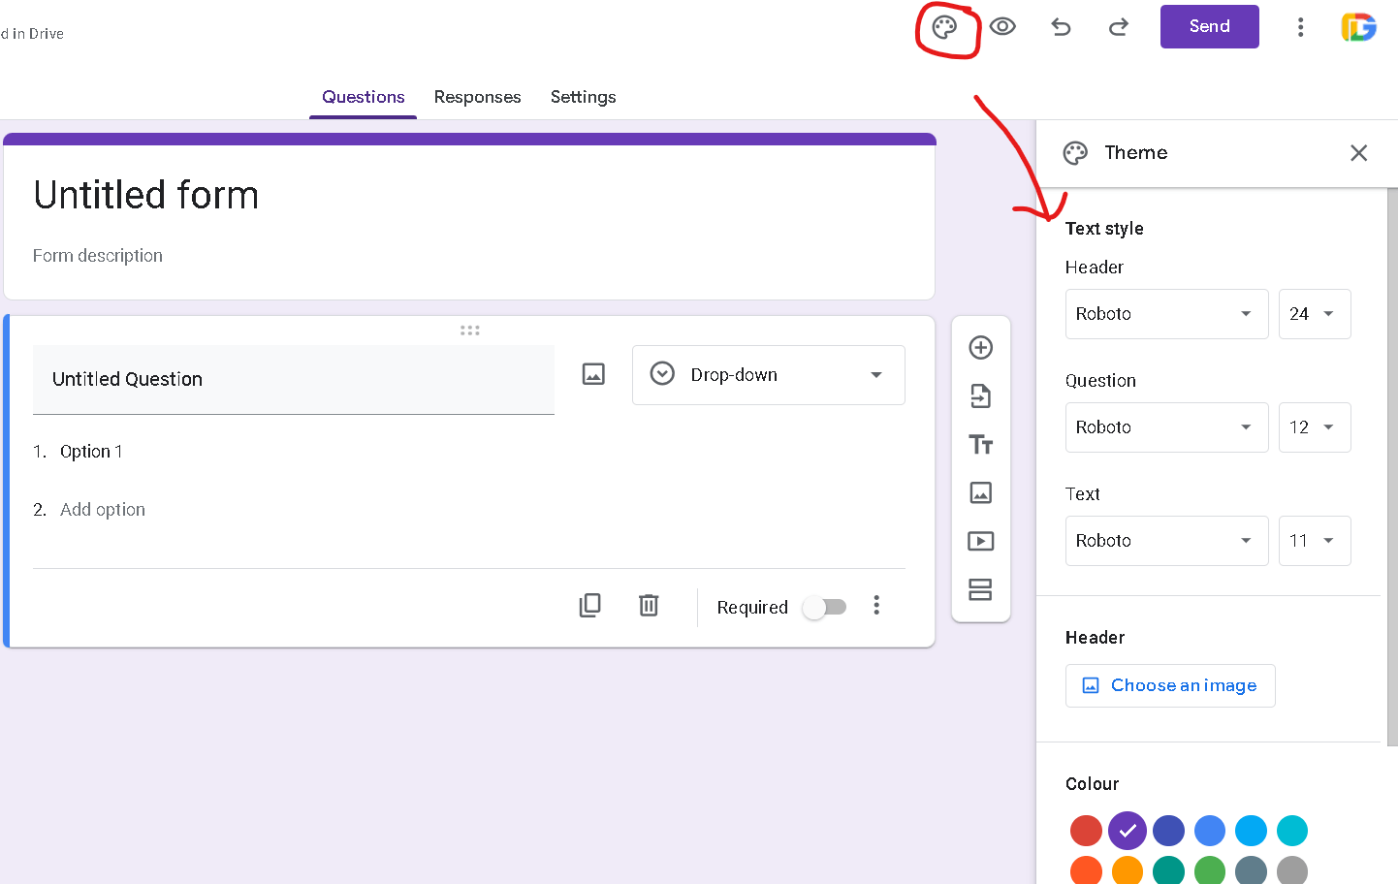Toggle the Required switch
1398x884 pixels.
pos(825,608)
